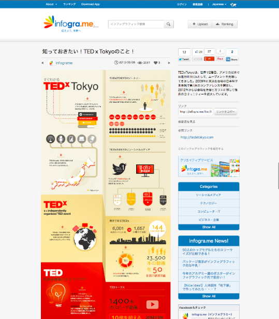Click the infographic search input field
The height and width of the screenshot is (319, 279).
[136, 24]
